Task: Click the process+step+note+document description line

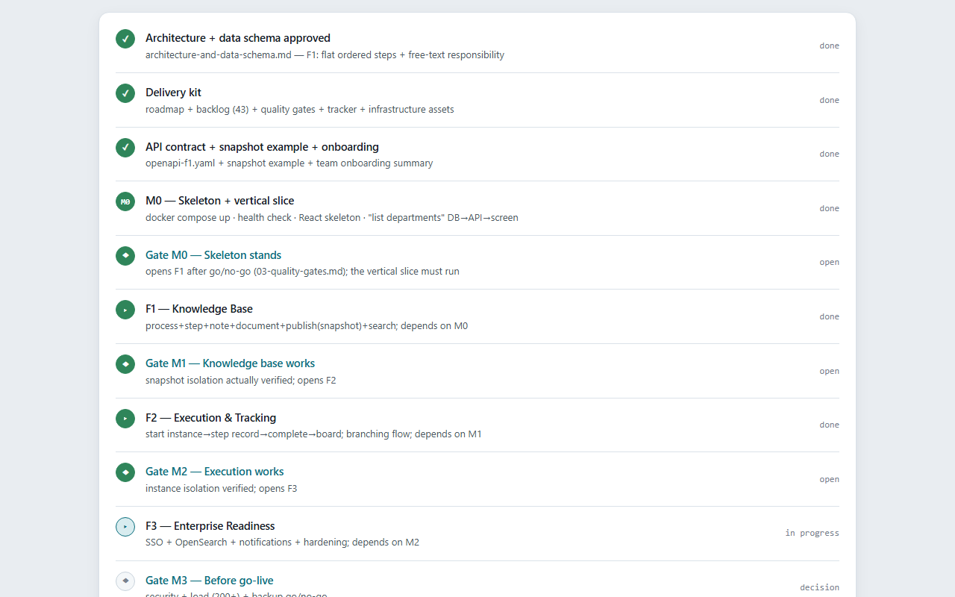Action: coord(307,326)
